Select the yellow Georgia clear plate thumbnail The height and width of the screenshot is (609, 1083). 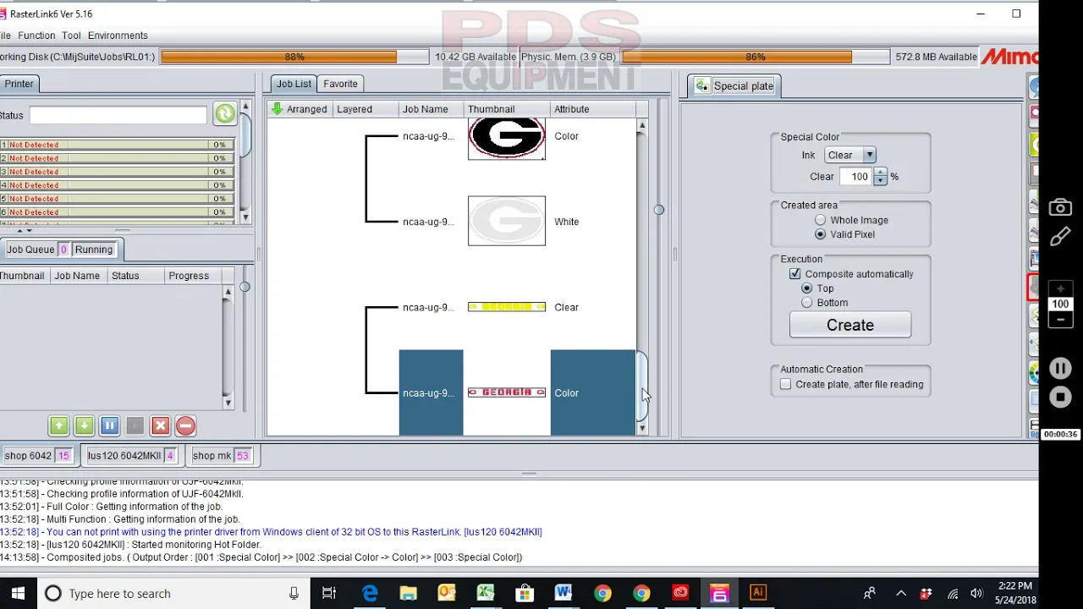(507, 307)
